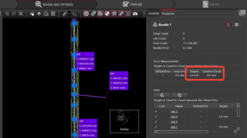Click the second unlock-links button

coord(179,95)
